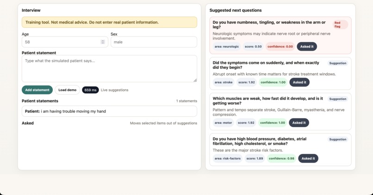The image size is (373, 195).
Task: Click 'Moves selected items out of suggestions' text
Action: pos(163,123)
